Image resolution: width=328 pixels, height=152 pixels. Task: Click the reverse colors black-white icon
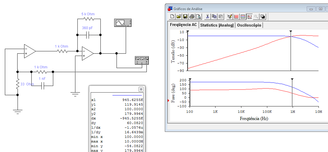pyautogui.click(x=263, y=16)
